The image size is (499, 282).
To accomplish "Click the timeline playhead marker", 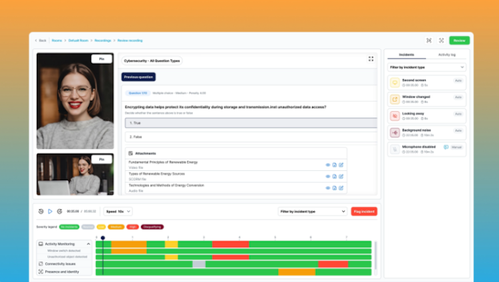I will [x=102, y=237].
